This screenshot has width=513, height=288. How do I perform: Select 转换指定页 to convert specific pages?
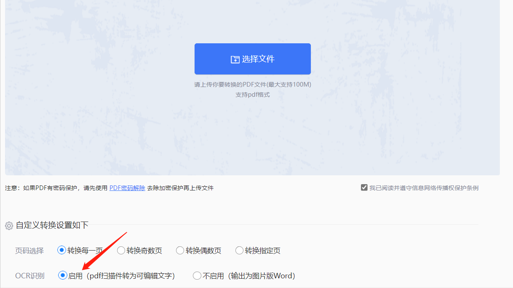(x=240, y=251)
